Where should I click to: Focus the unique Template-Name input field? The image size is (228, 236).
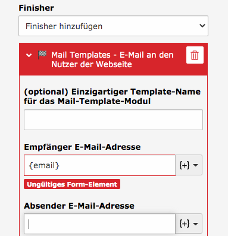(113, 120)
